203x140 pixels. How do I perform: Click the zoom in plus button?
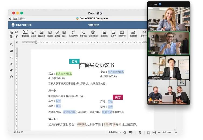click(x=176, y=132)
